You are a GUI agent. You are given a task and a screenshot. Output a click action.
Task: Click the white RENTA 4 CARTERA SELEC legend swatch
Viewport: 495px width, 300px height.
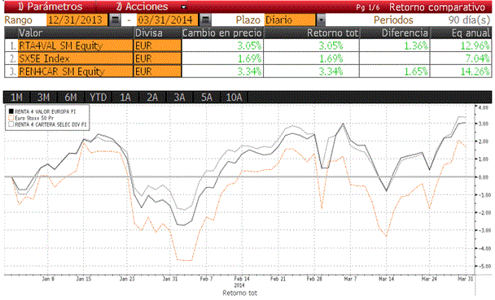pos(11,124)
